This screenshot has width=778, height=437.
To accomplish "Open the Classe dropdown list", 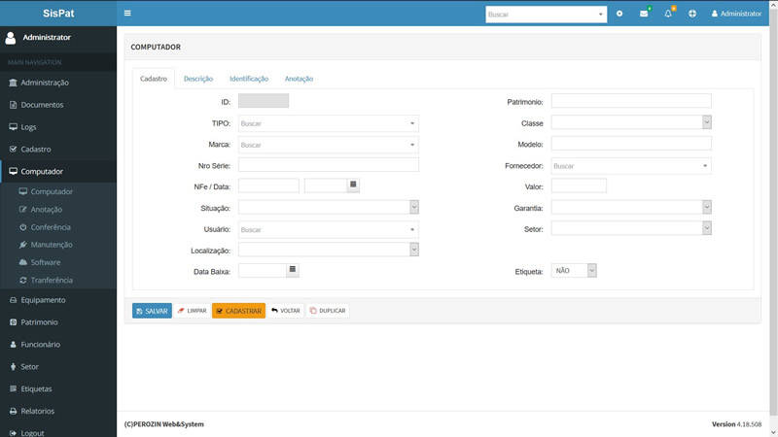I will 631,122.
